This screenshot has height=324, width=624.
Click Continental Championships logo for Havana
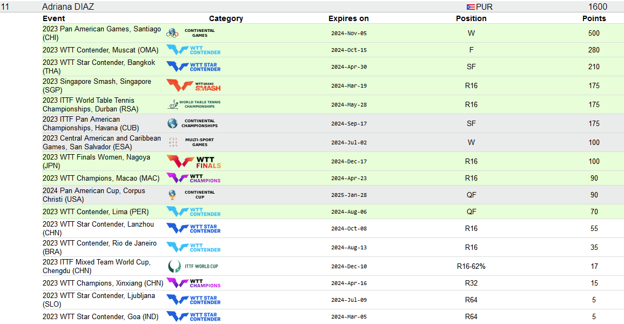coord(193,123)
